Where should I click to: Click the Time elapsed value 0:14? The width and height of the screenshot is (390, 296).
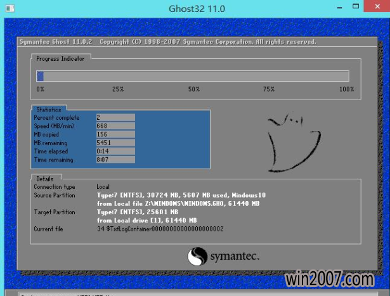115,151
